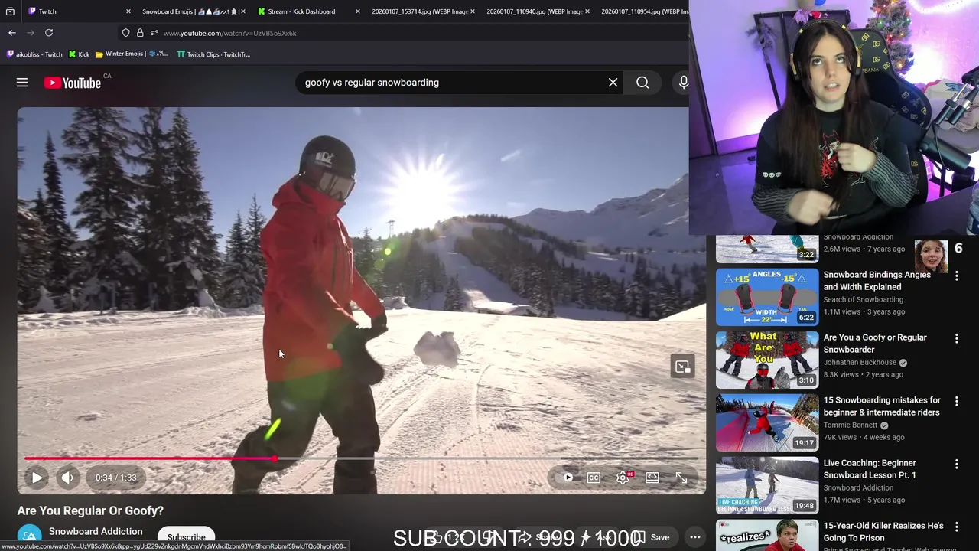Go to the YouTube home logo
The image size is (979, 551).
[x=73, y=83]
